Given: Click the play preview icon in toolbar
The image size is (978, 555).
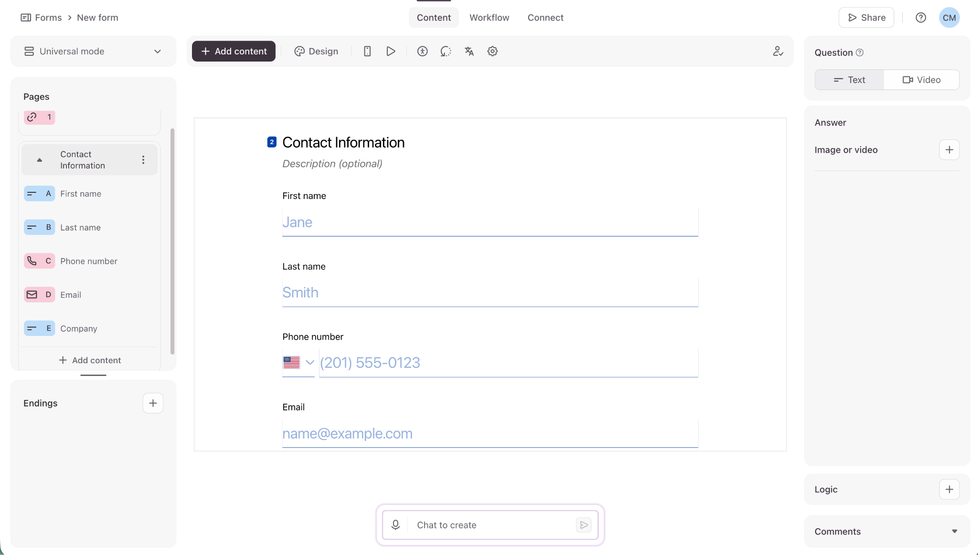Looking at the screenshot, I should [391, 52].
